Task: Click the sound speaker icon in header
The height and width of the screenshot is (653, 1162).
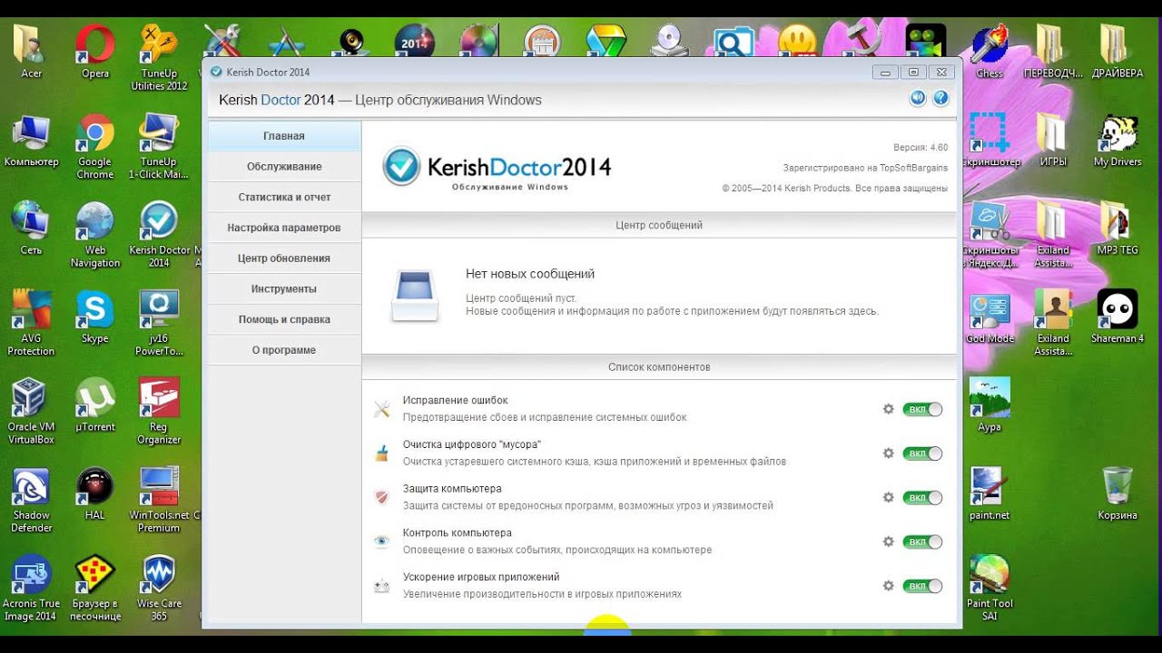Action: click(x=918, y=98)
